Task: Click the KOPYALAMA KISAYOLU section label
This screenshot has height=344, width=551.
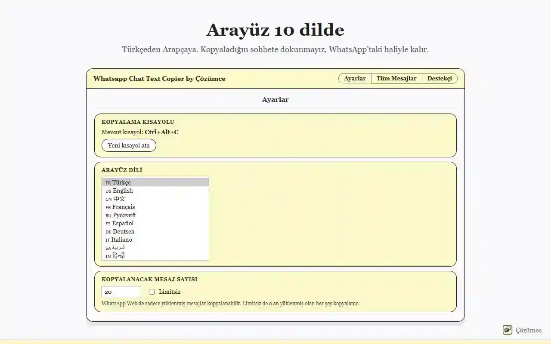Action: tap(138, 122)
